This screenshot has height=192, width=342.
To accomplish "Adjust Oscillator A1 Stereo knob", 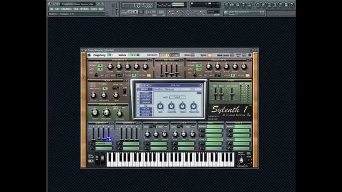I will [137, 67].
